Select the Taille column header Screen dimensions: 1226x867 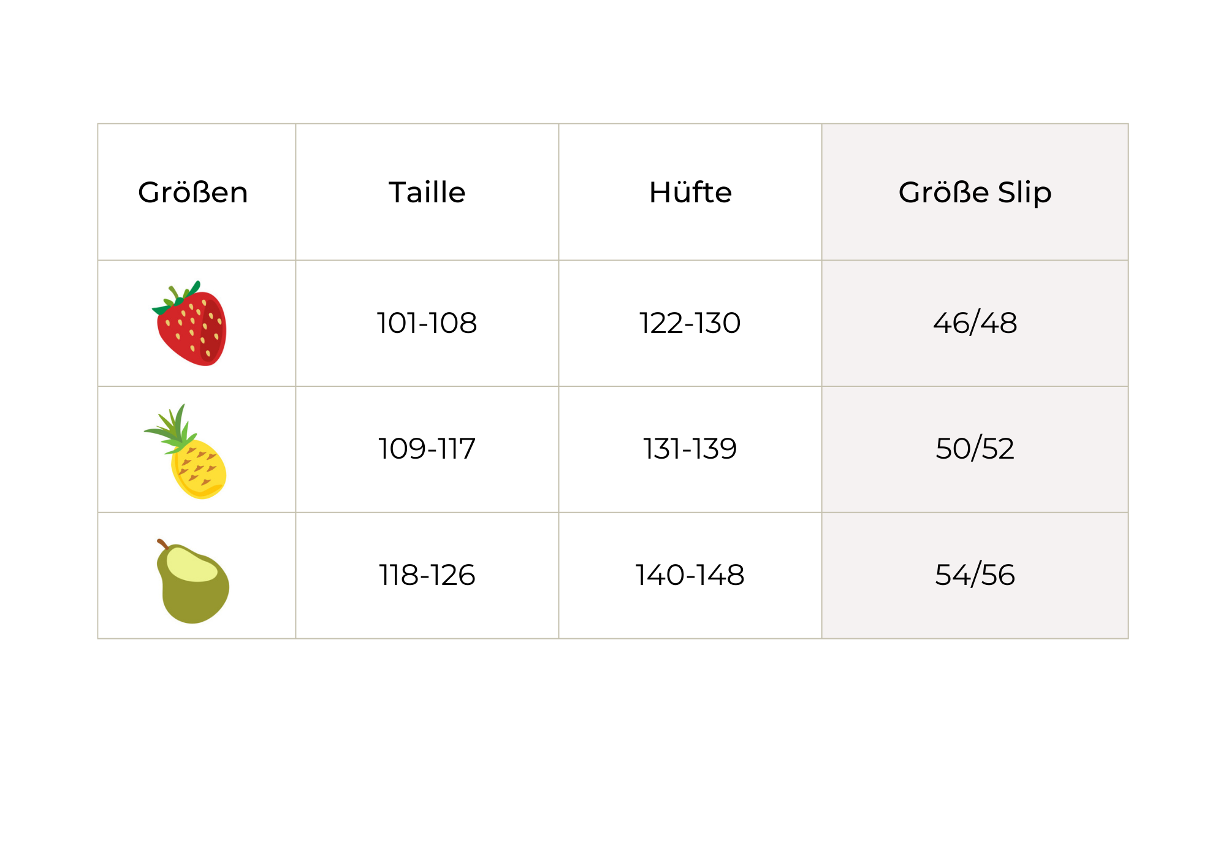tap(427, 193)
